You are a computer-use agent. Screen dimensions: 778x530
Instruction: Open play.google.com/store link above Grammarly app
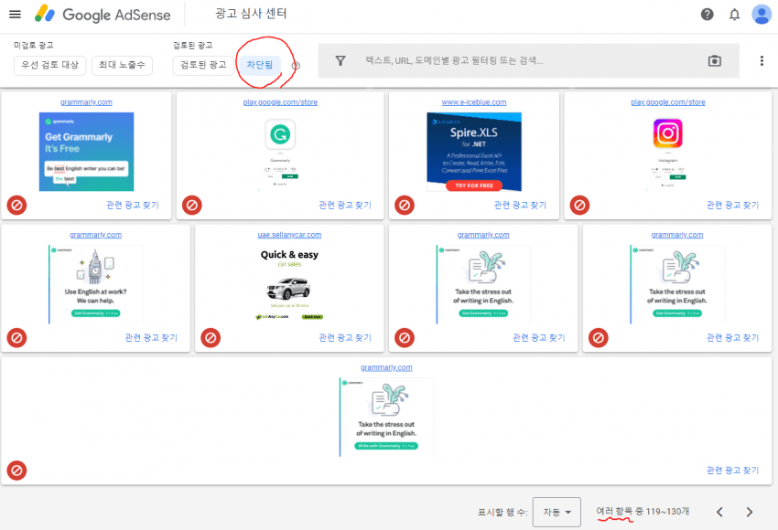pyautogui.click(x=280, y=102)
